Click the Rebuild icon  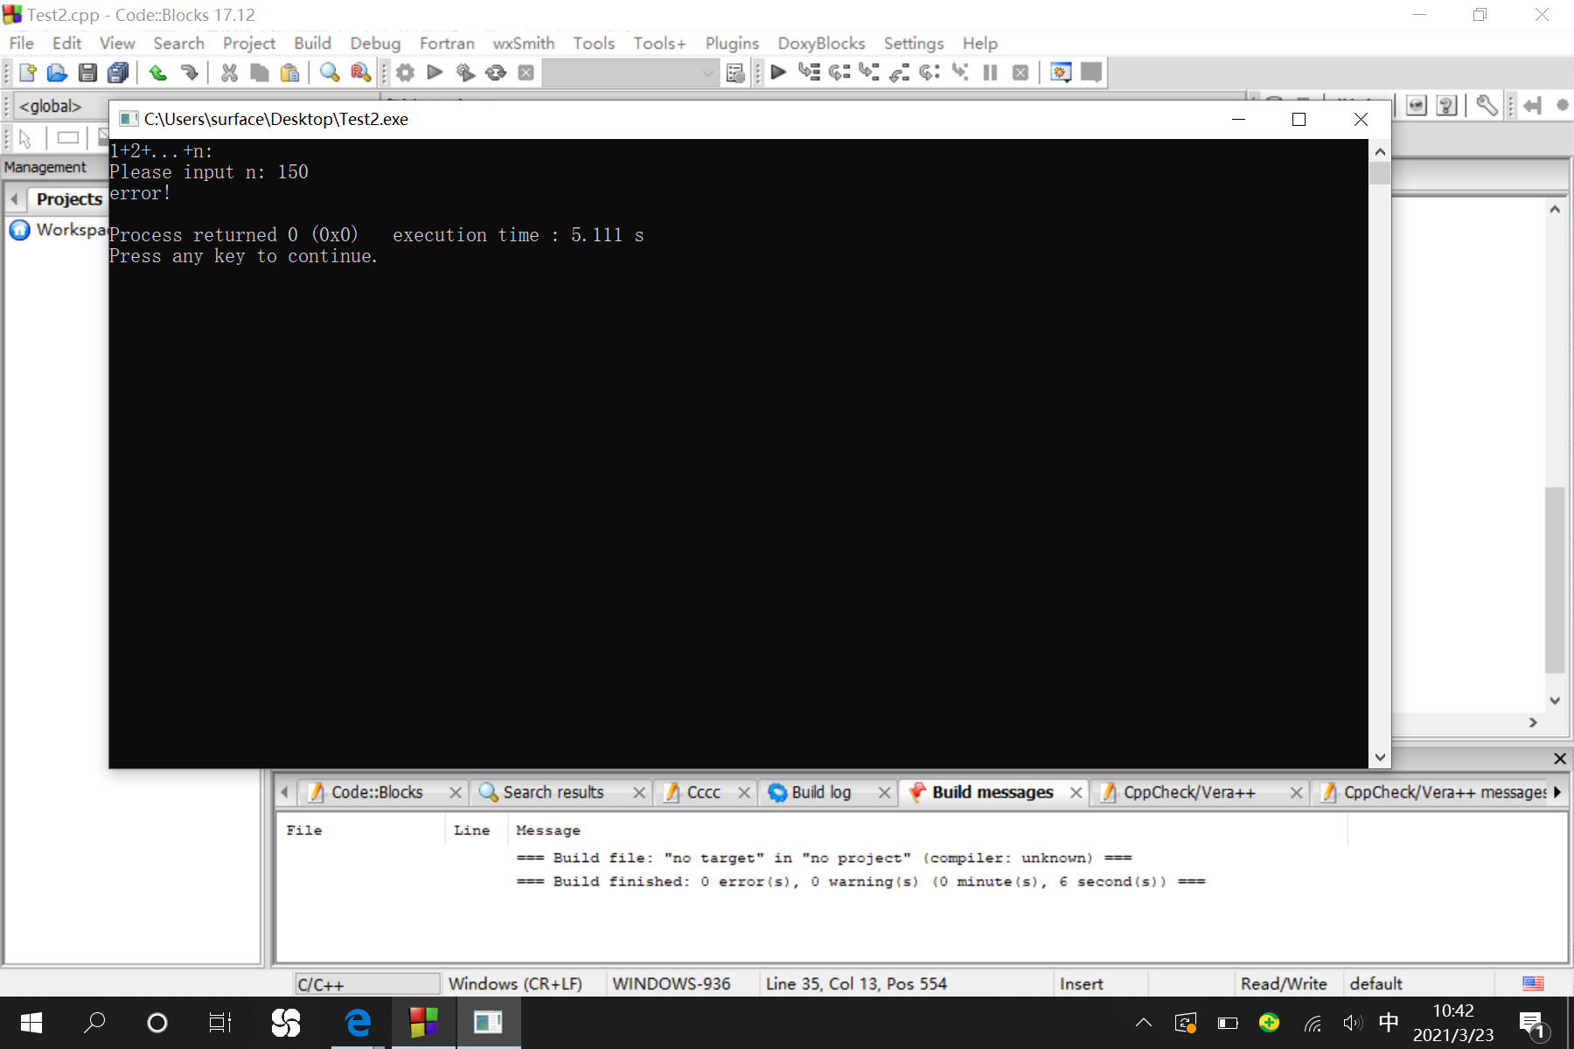(x=496, y=73)
